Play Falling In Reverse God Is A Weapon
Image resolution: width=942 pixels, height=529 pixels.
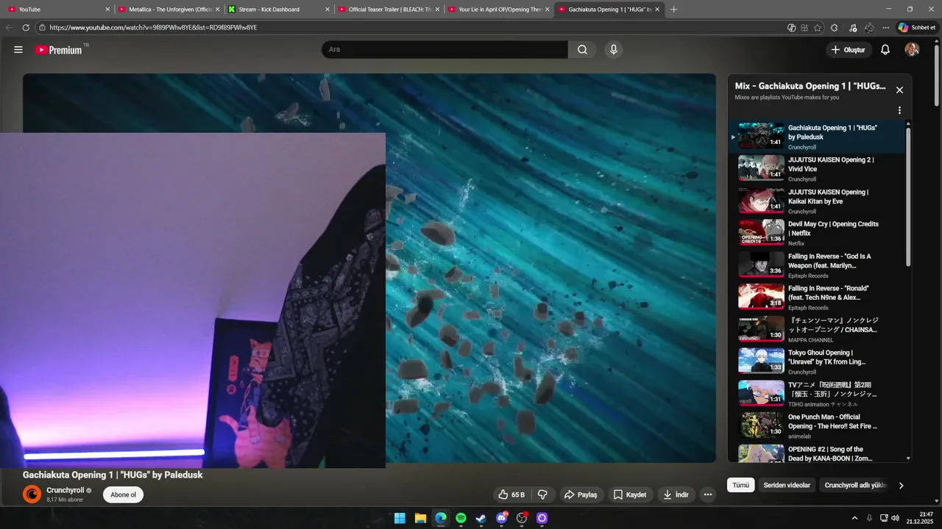(817, 265)
